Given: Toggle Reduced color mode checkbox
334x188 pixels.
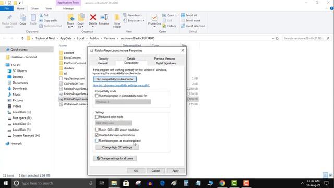Looking at the screenshot, I should pos(97,117).
